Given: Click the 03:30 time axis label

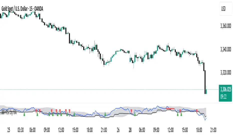Looking at the screenshot, I should click(20, 130).
